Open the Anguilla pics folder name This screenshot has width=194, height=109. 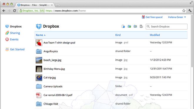point(51,51)
